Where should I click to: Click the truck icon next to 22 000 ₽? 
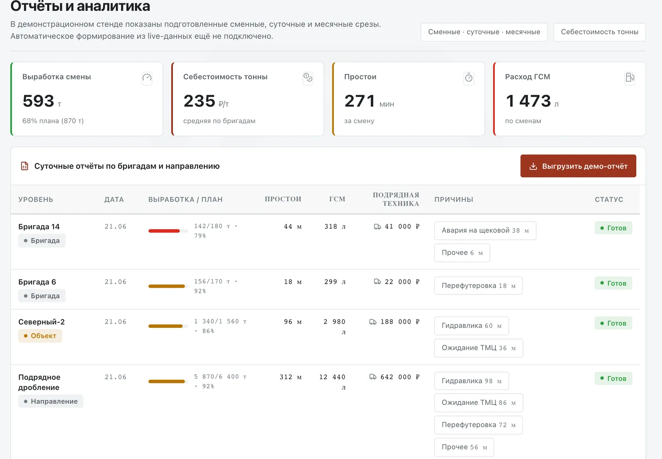[x=377, y=282]
